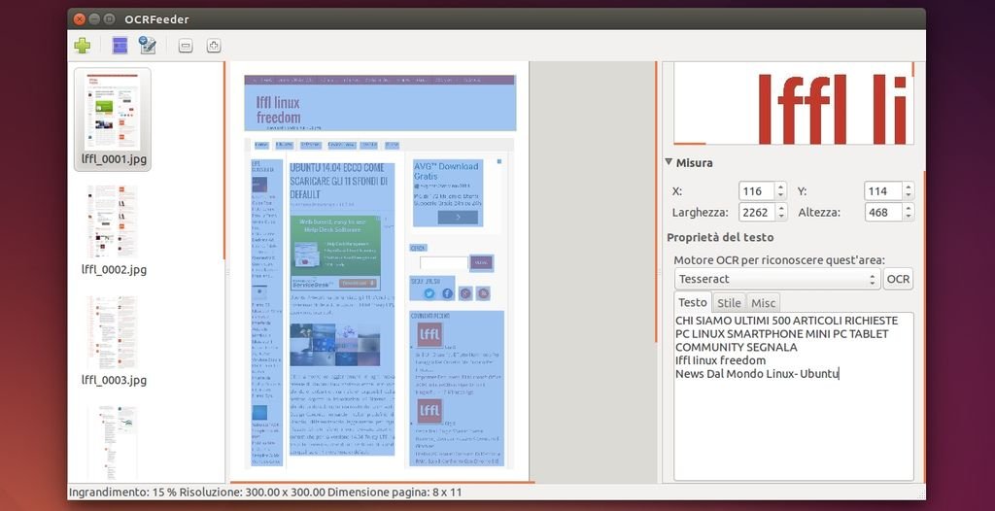The width and height of the screenshot is (995, 511).
Task: Open the Tesseract OCR engine dropdown
Action: [777, 279]
